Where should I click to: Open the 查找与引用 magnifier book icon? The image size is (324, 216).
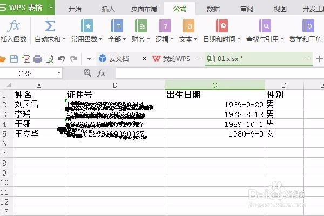(265, 26)
